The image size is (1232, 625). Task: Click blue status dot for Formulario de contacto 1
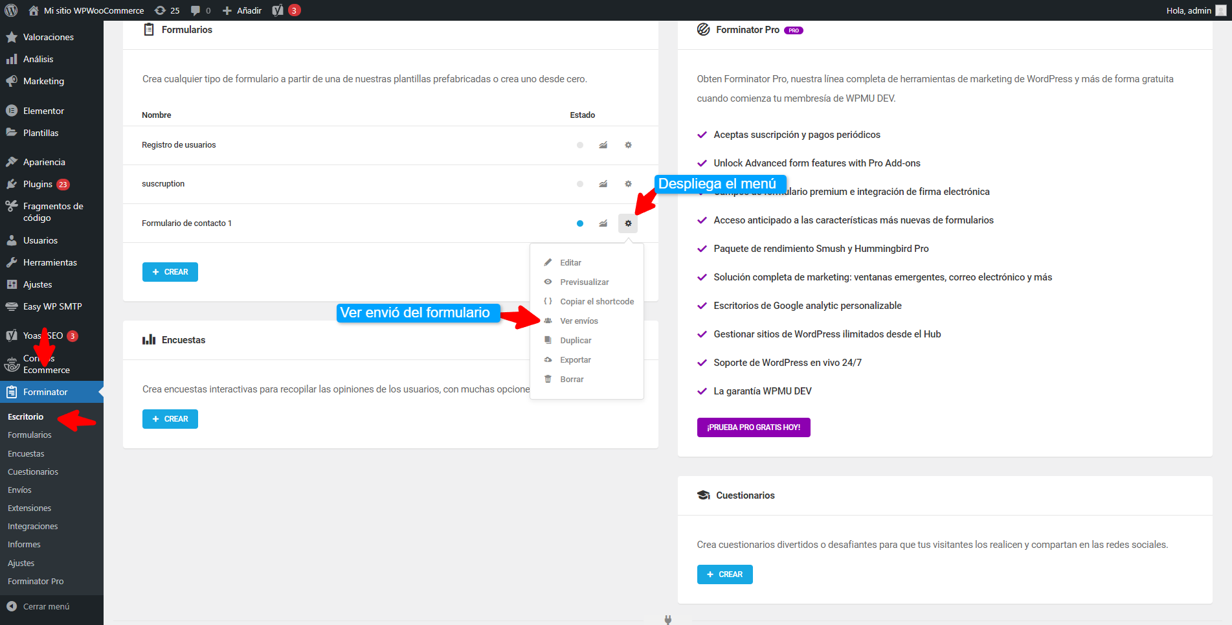pos(580,223)
